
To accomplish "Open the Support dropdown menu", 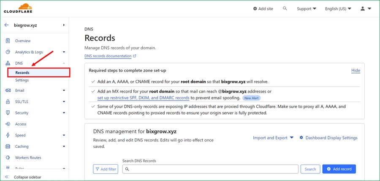I will tap(307, 8).
